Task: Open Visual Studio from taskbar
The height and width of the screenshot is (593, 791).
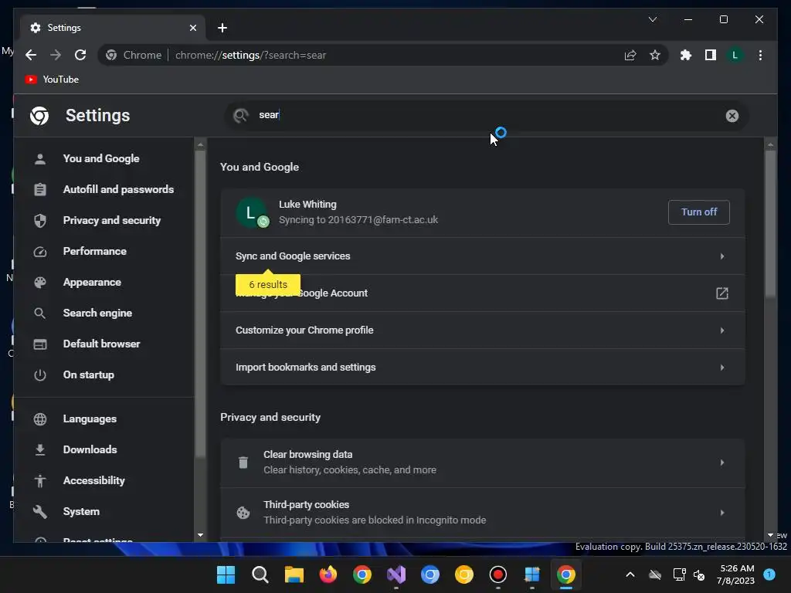Action: pyautogui.click(x=396, y=574)
